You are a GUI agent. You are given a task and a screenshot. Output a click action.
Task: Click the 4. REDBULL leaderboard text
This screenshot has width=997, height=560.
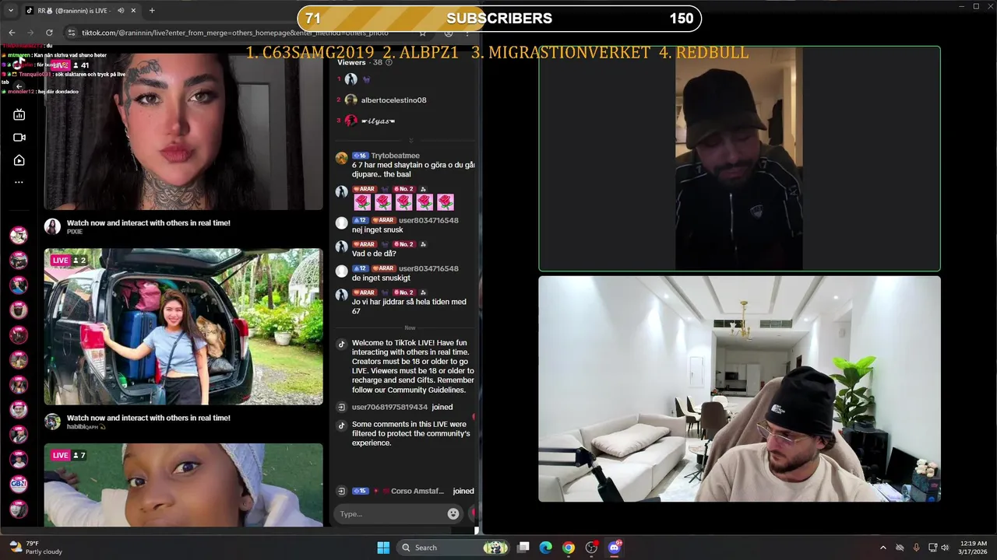[703, 53]
